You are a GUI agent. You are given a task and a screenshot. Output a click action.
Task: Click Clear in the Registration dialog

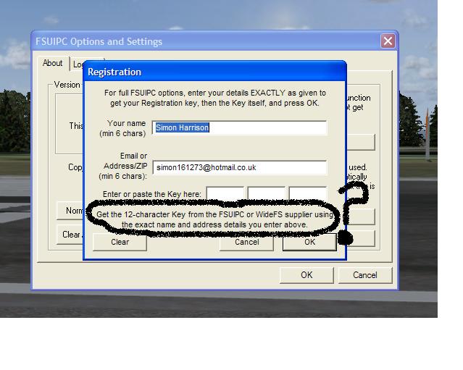pos(120,243)
